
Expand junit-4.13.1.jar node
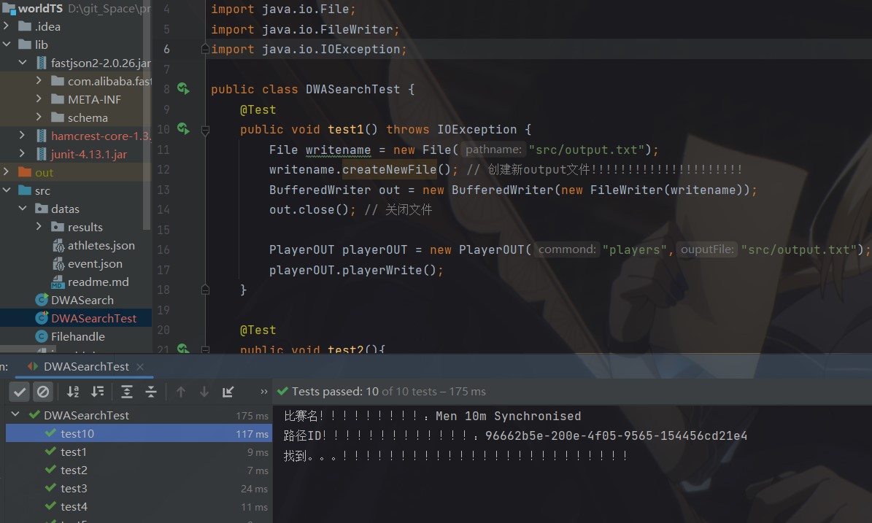[x=22, y=153]
